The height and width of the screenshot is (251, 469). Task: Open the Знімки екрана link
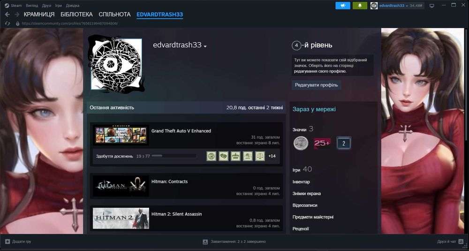tap(307, 194)
